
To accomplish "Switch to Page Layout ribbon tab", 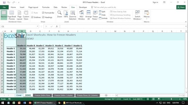I will (33, 7).
